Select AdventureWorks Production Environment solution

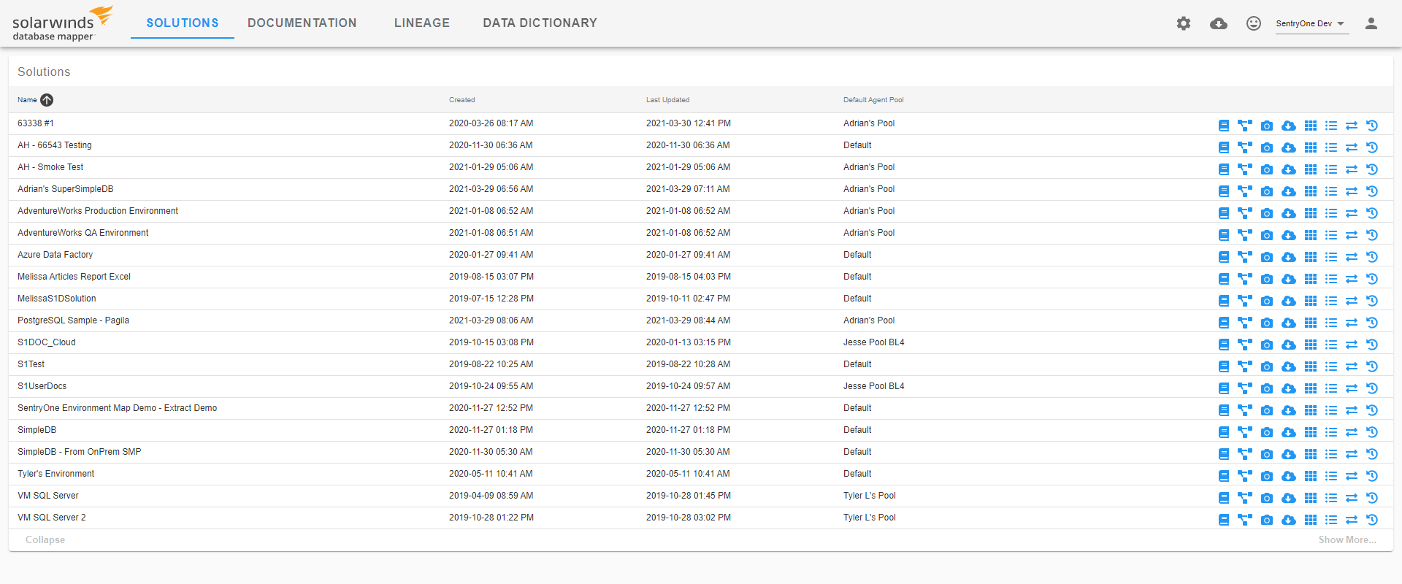pos(98,211)
